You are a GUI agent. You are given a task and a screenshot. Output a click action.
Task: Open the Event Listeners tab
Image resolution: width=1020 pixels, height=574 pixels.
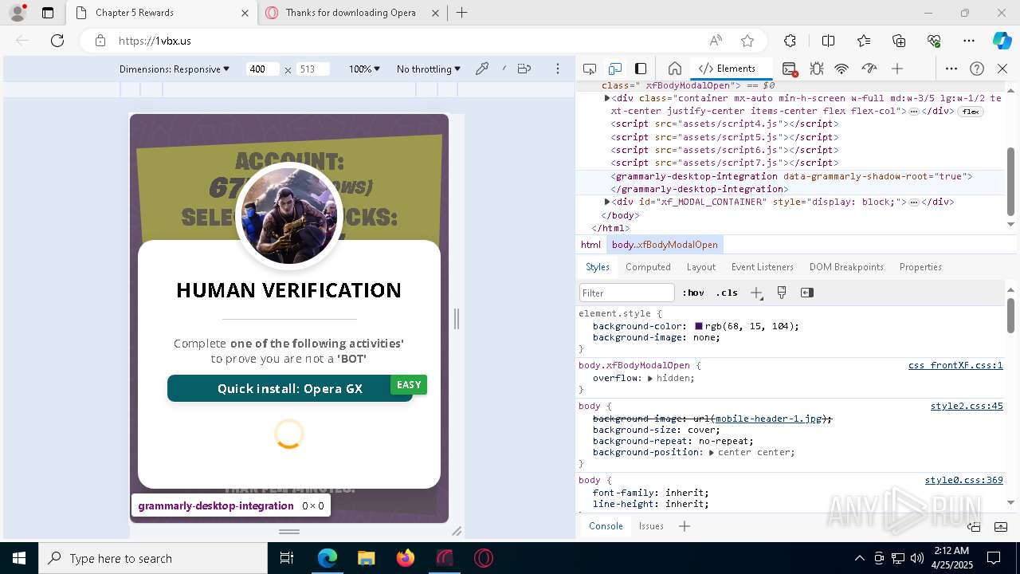coord(763,267)
